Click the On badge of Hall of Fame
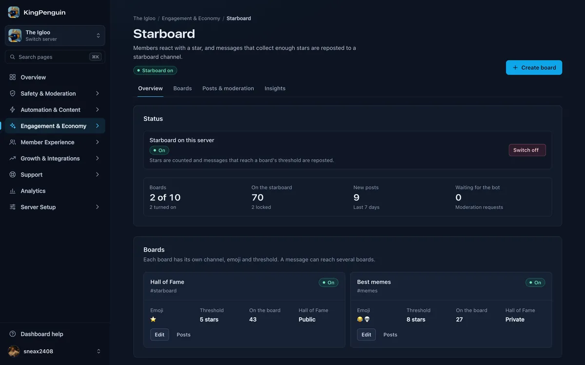585x365 pixels. (329, 282)
